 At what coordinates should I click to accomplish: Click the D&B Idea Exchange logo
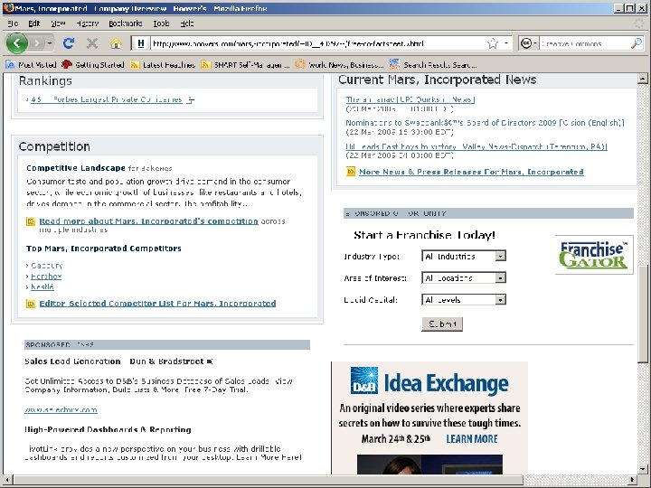click(429, 381)
